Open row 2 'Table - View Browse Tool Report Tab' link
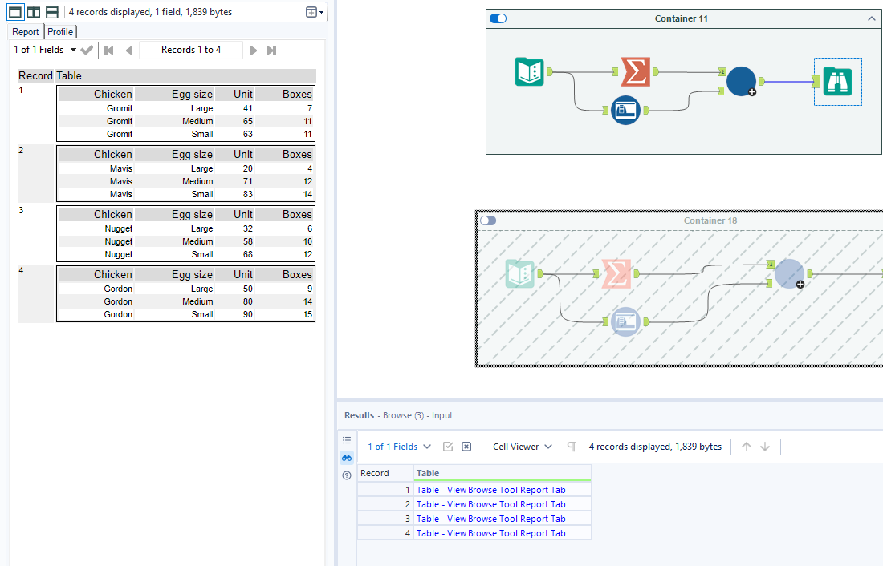Viewport: 883px width, 566px height. tap(490, 505)
